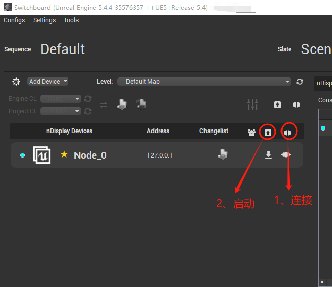Screen dimensions: 332x287
Task: Open the Configs menu
Action: (14, 20)
